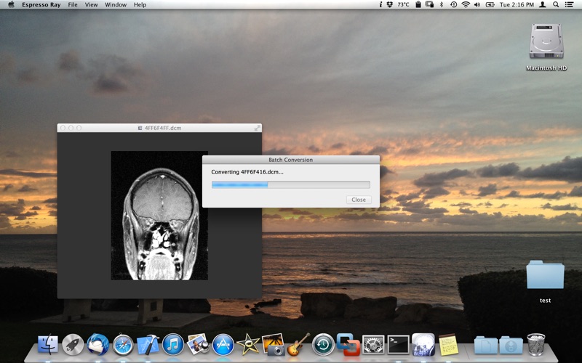
Task: Open the Window menu
Action: click(x=115, y=4)
